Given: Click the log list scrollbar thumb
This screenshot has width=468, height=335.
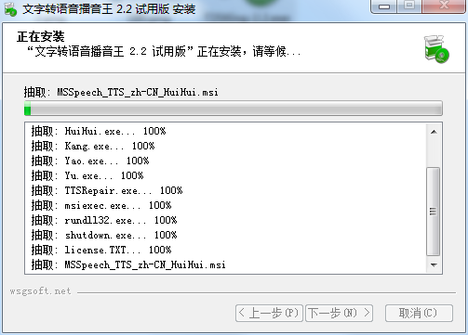Looking at the screenshot, I should [x=434, y=212].
